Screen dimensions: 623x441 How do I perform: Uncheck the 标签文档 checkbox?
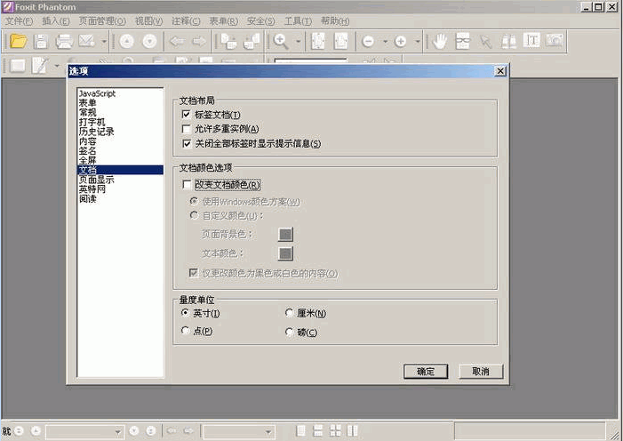pos(186,116)
